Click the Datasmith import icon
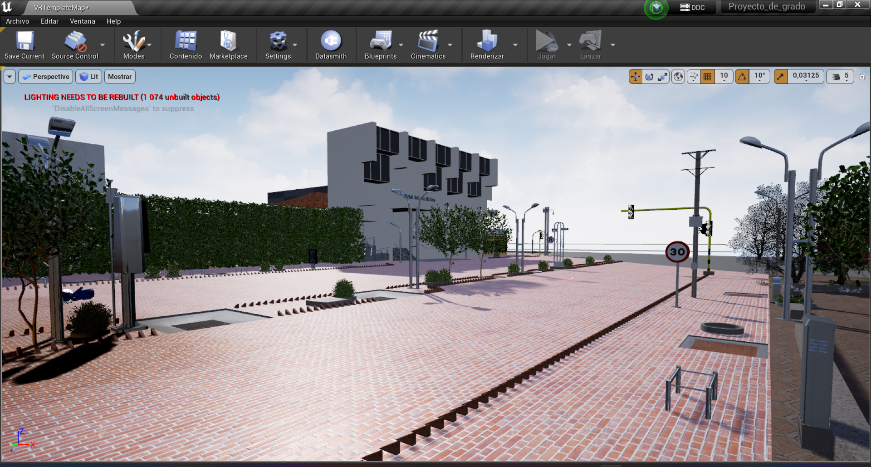 [x=331, y=45]
